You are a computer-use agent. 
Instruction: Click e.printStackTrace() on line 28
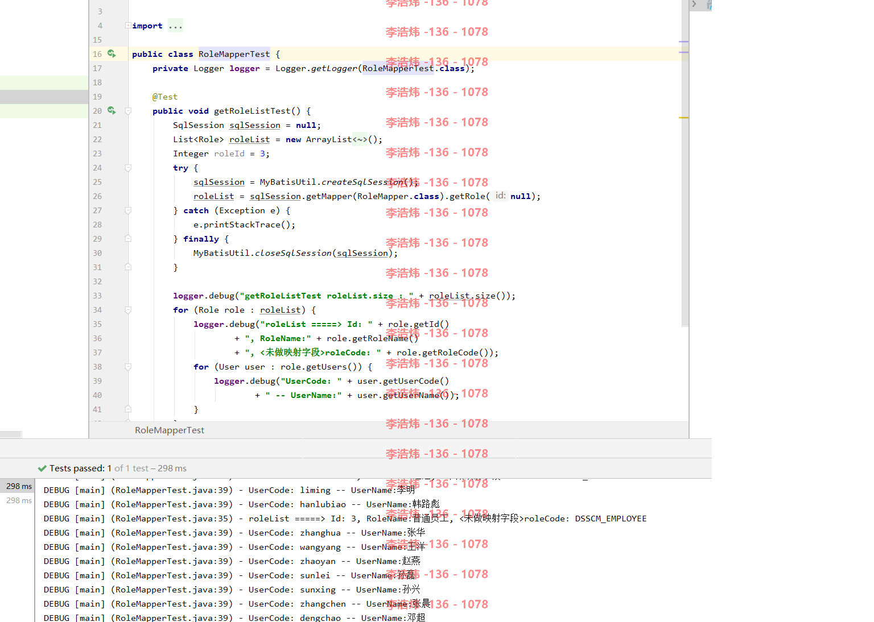(x=244, y=225)
